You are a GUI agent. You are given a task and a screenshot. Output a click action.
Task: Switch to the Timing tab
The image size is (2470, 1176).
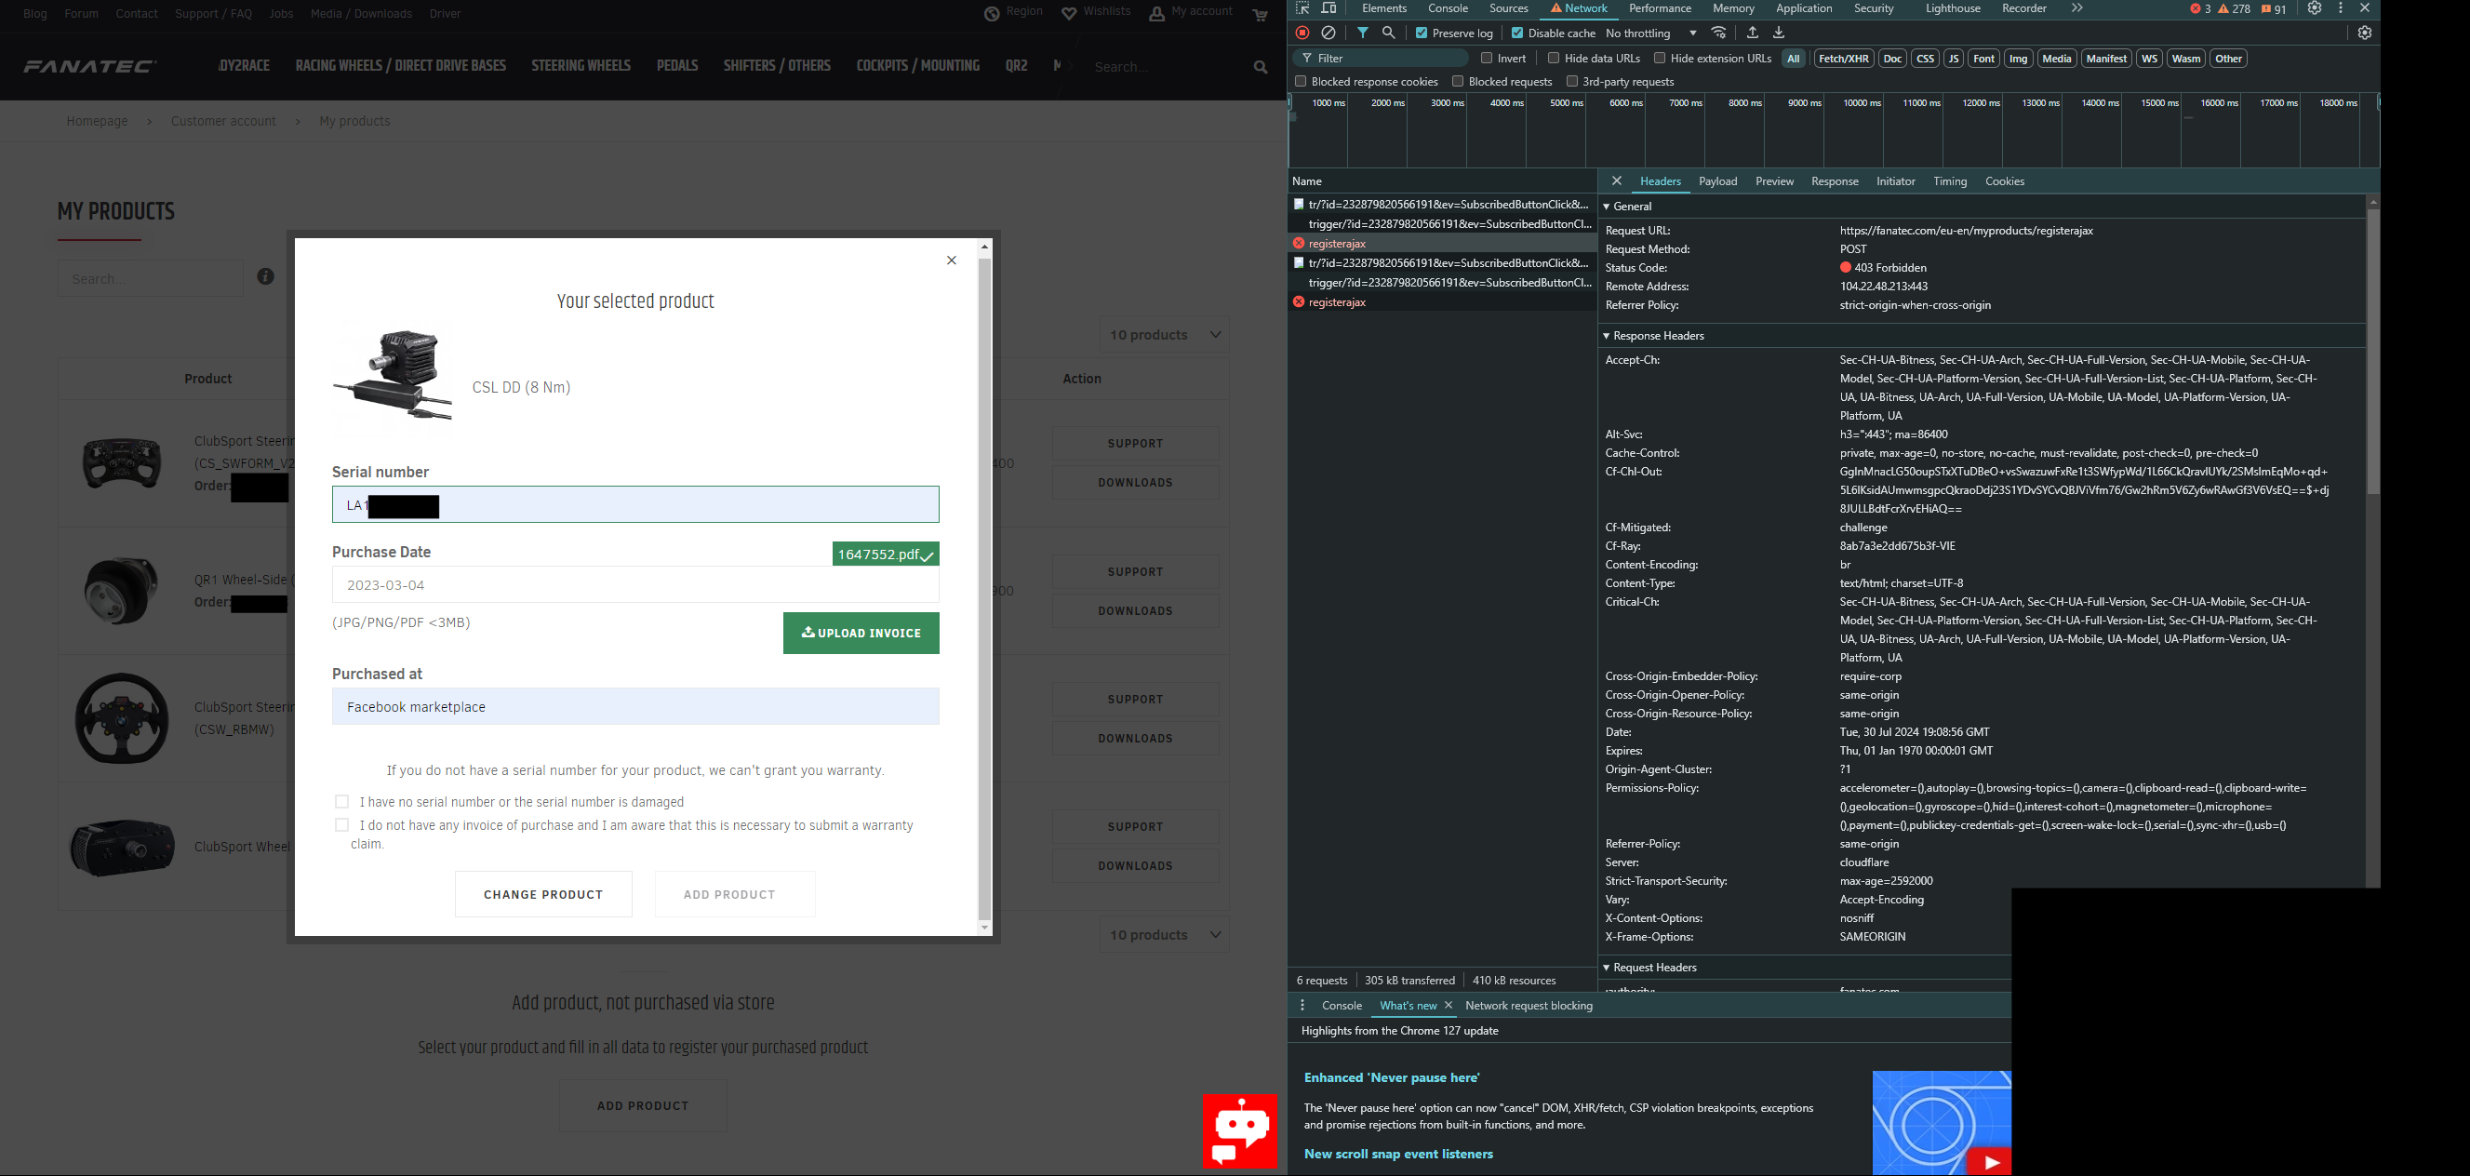coord(1949,181)
